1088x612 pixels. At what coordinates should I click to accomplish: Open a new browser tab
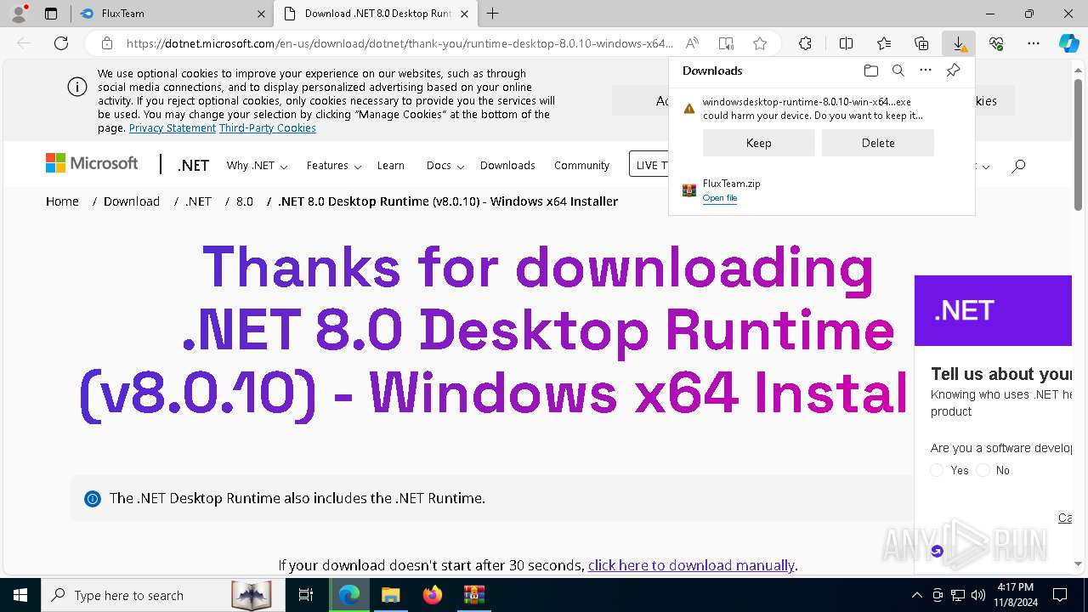(x=493, y=14)
